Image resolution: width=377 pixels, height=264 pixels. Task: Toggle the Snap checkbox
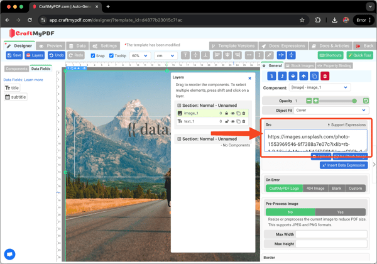[93, 55]
